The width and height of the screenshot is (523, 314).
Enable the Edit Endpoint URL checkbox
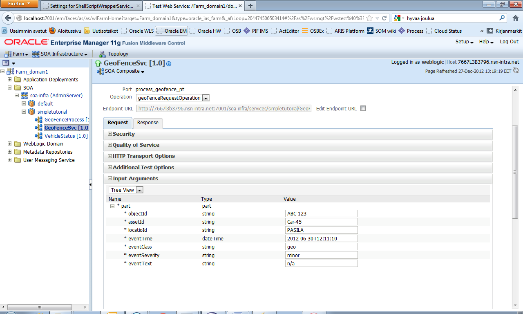[363, 108]
